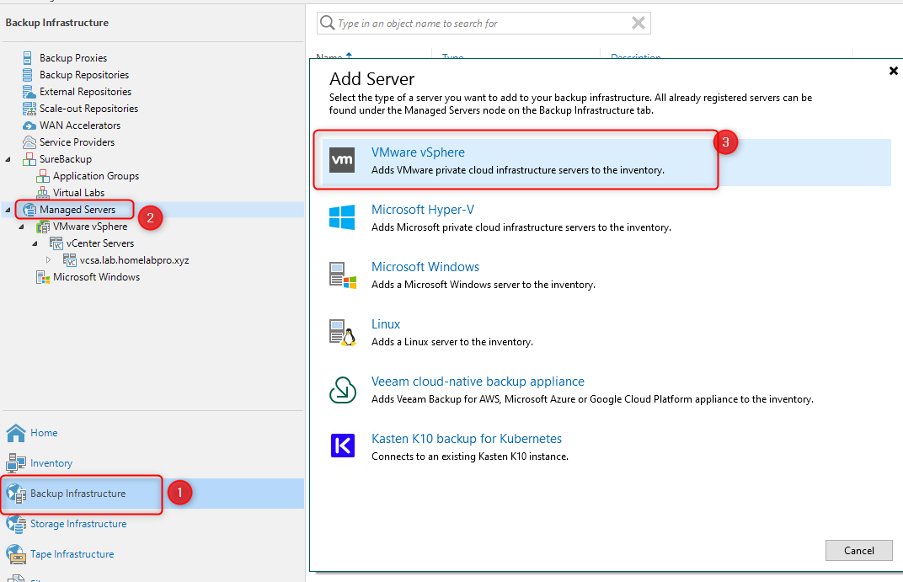Select Scale-out Repositories in the tree
Viewport: 903px width, 582px height.
coord(88,109)
